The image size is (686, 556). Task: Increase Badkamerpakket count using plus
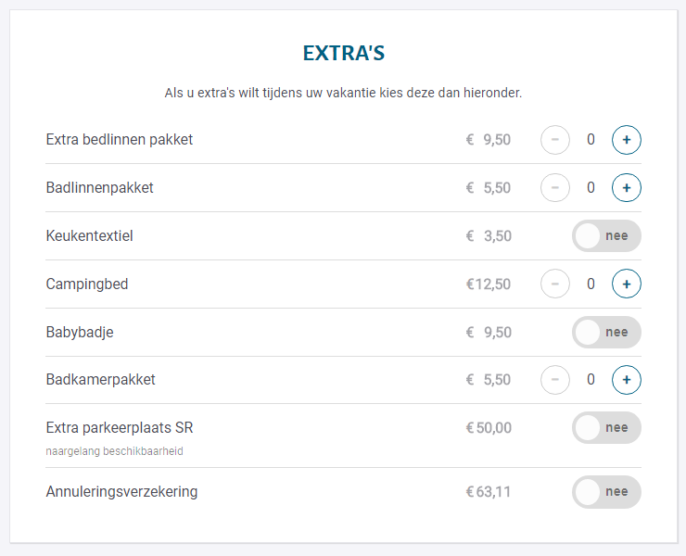click(626, 380)
